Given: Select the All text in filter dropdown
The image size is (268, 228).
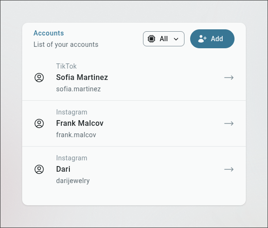Looking at the screenshot, I should (164, 39).
